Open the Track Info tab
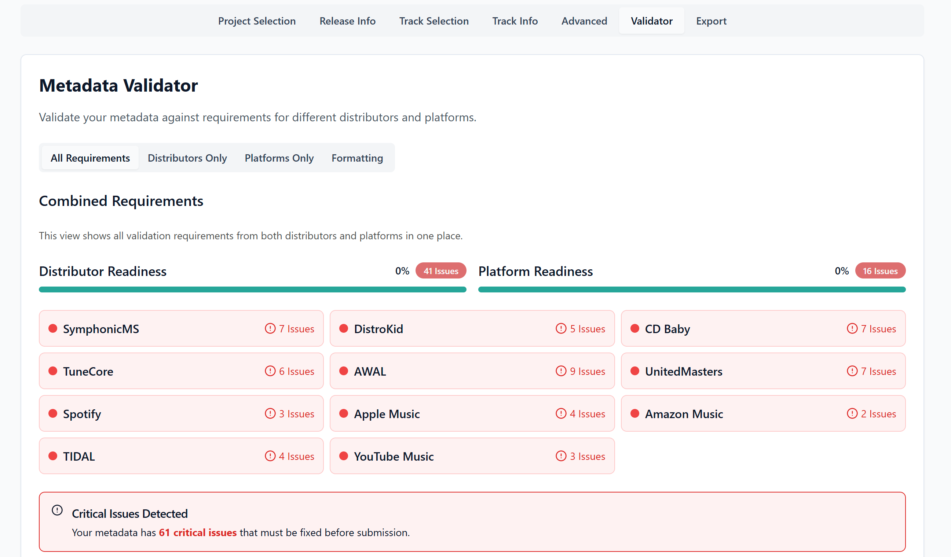 pyautogui.click(x=515, y=21)
